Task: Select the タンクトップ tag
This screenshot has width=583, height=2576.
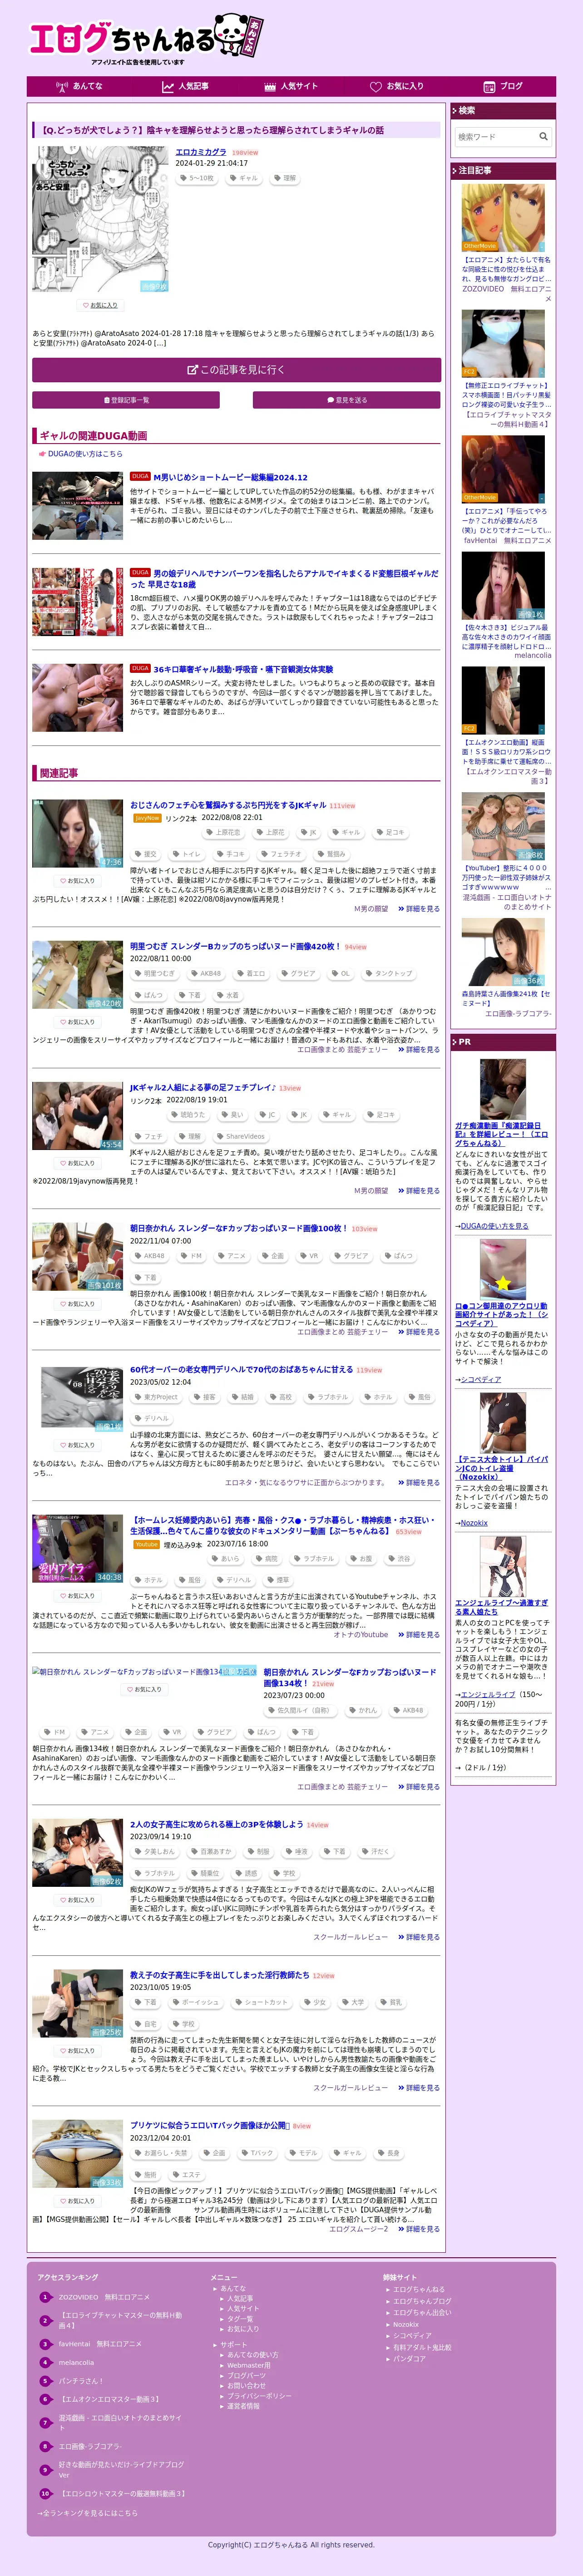Action: (388, 973)
